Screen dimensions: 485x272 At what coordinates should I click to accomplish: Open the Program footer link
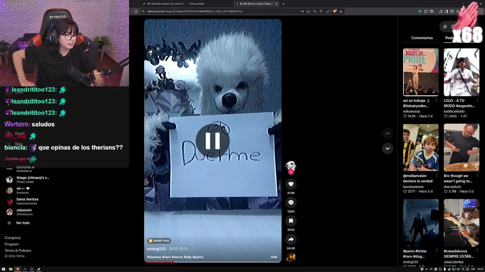11,244
